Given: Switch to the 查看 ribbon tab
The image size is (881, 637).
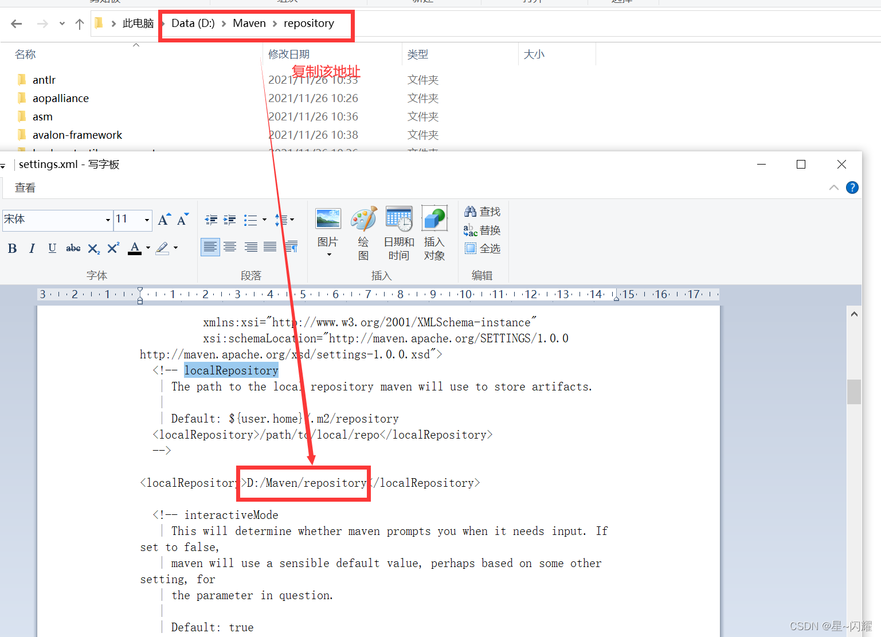Looking at the screenshot, I should pos(25,187).
